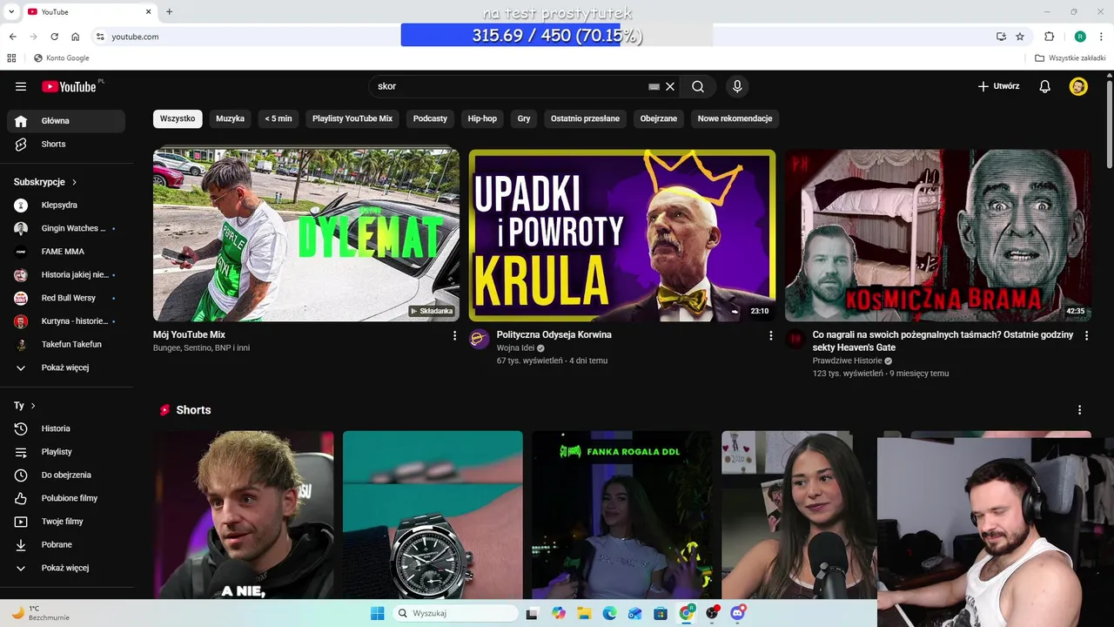Open the Klepsydra channel subscription
Screen dimensions: 1114x627
[x=66, y=205]
